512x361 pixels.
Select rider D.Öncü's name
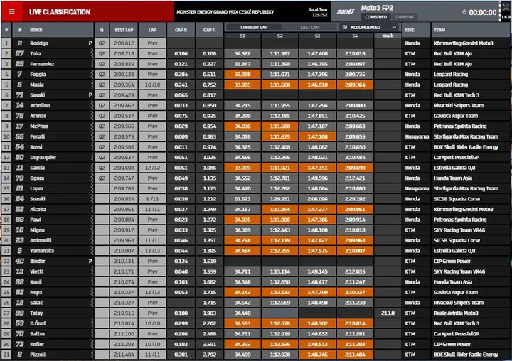38,323
